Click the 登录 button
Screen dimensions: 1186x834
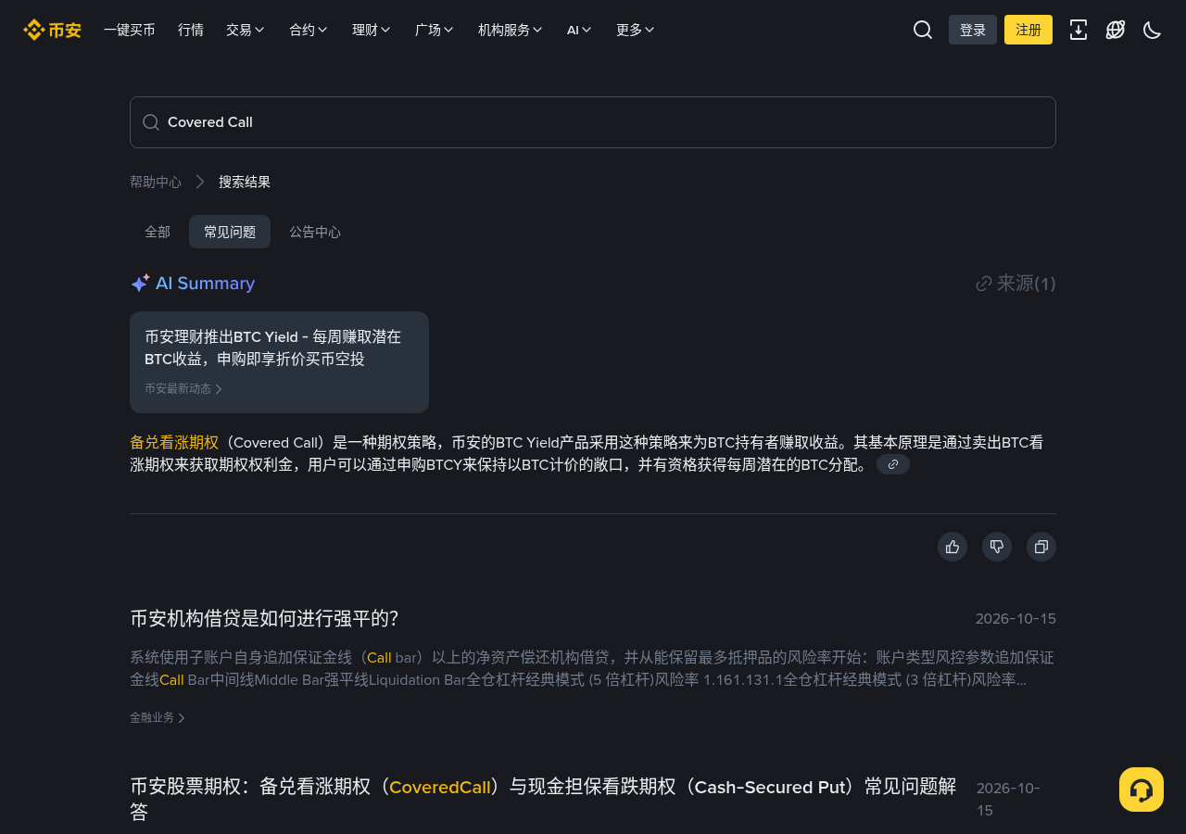(973, 30)
